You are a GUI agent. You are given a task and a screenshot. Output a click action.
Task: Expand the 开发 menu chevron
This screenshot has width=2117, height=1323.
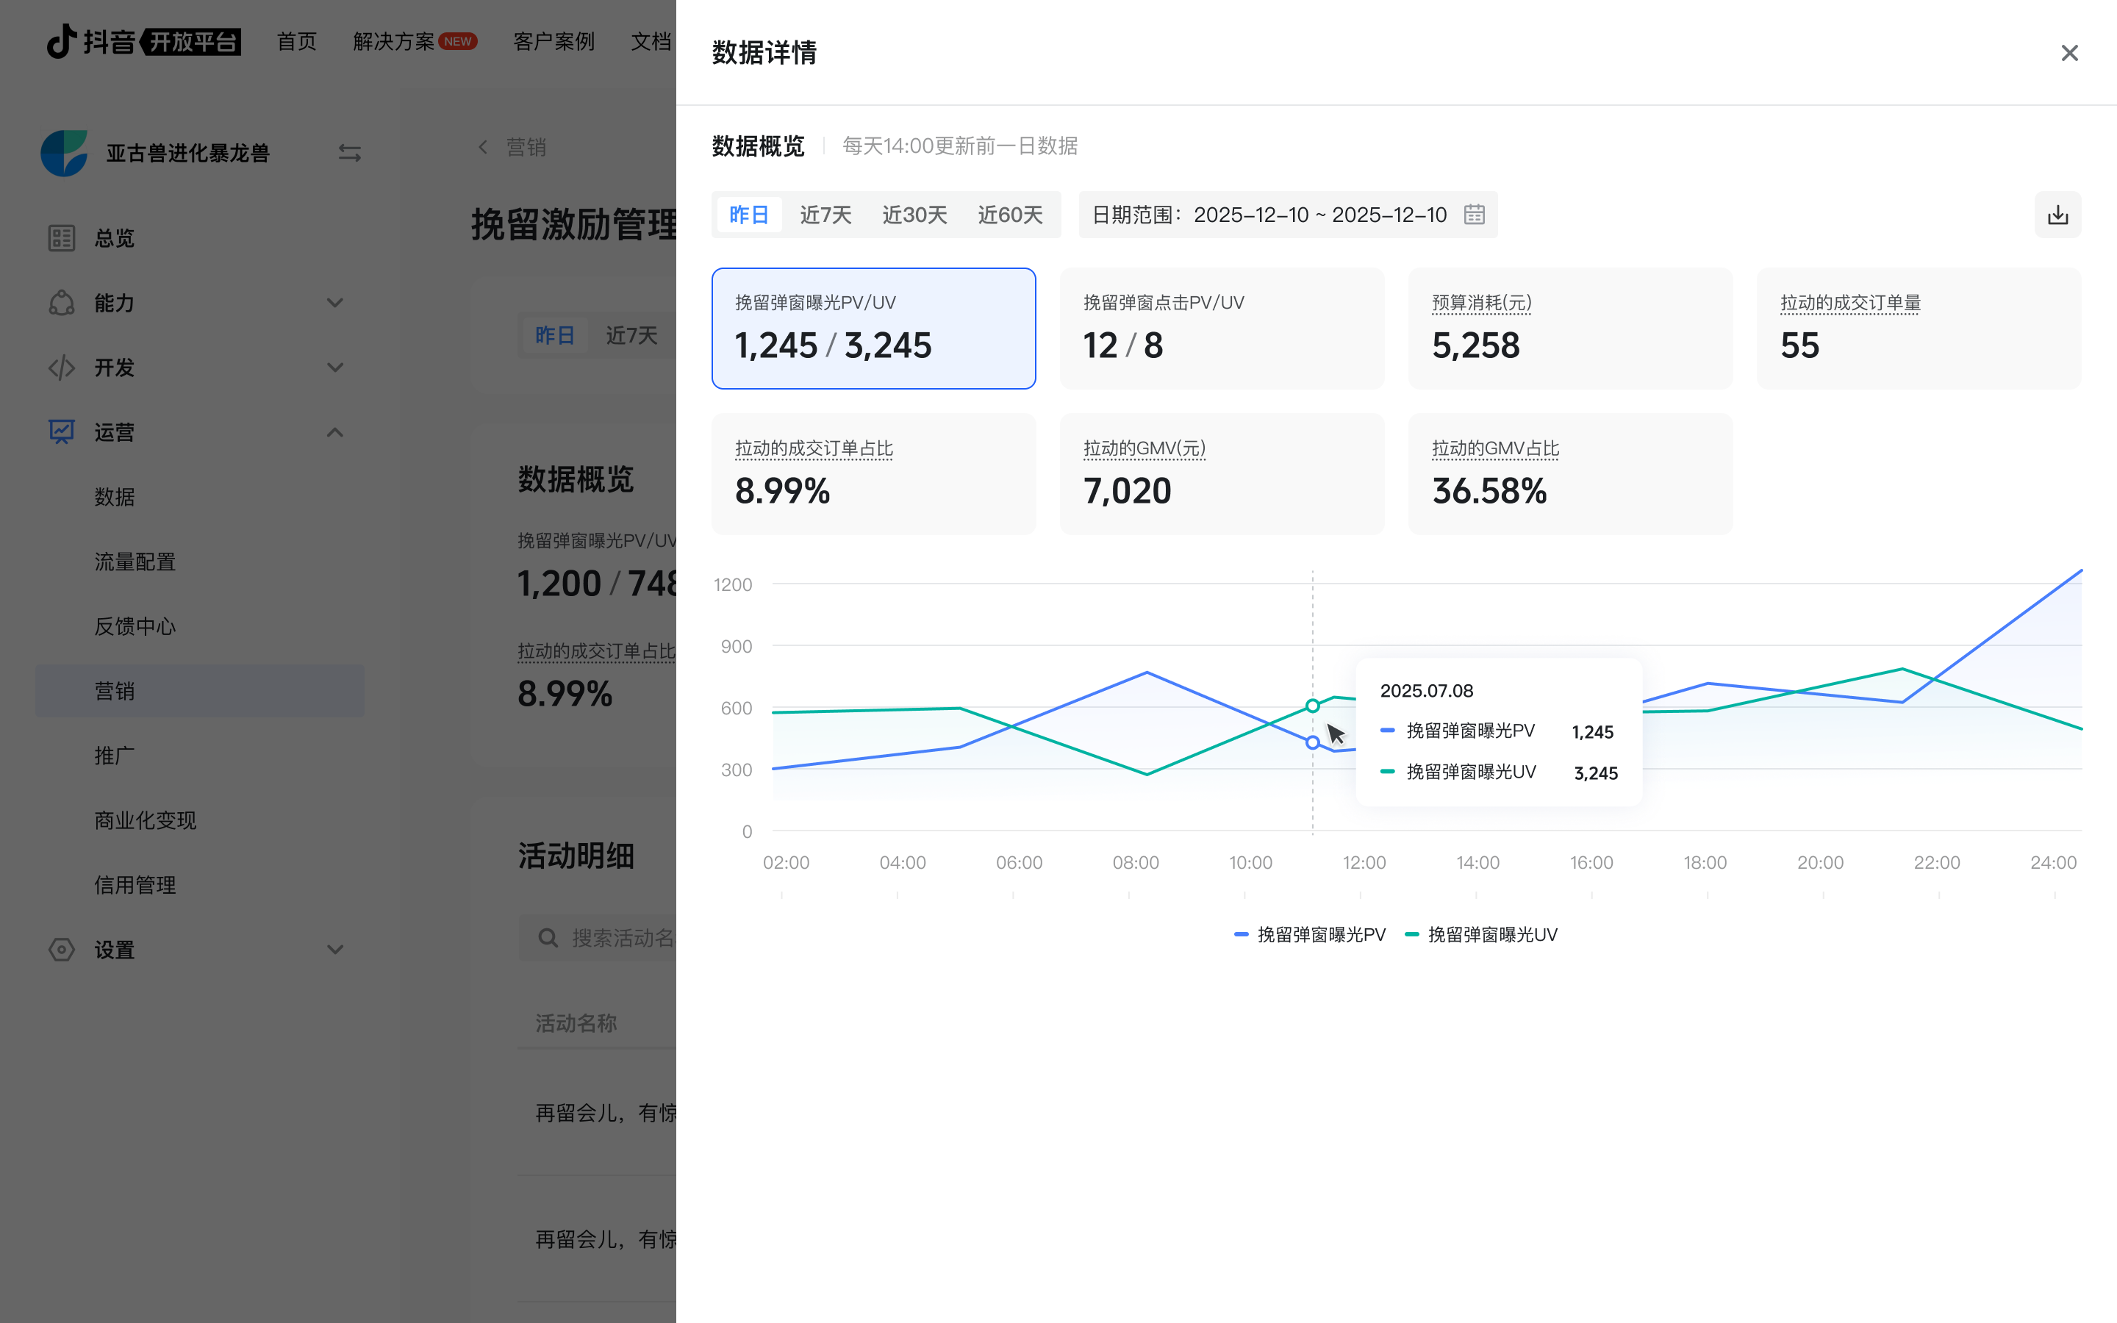(335, 367)
